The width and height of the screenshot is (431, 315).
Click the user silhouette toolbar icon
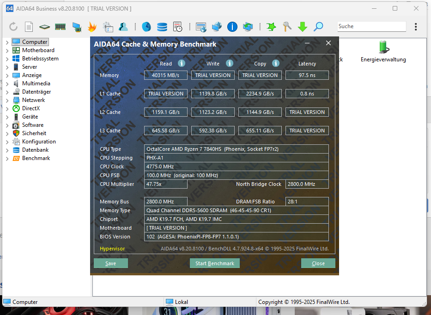[x=123, y=27]
